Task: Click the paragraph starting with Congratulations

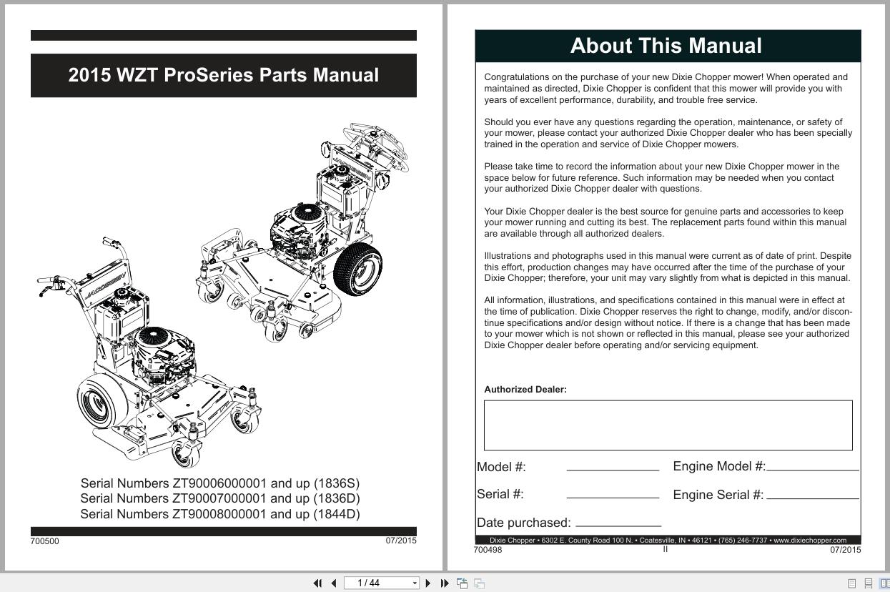Action: (x=666, y=89)
